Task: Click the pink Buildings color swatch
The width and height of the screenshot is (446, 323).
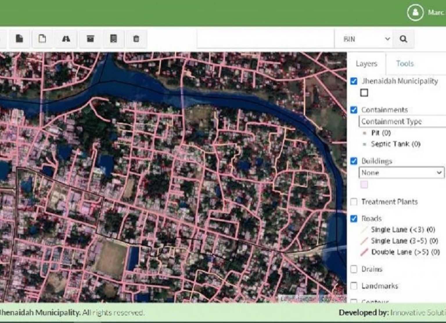Action: click(364, 185)
